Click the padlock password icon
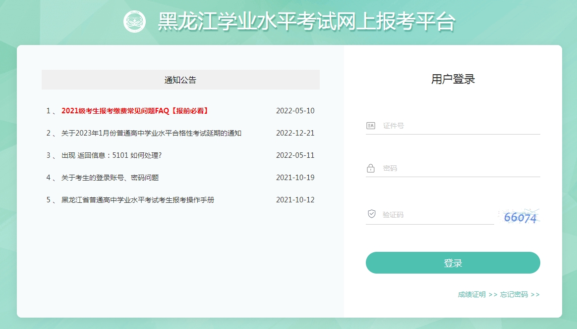577x329 pixels. click(371, 168)
